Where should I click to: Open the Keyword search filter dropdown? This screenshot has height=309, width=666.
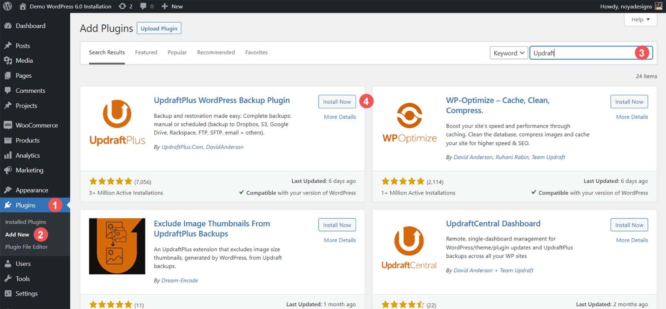pos(508,52)
